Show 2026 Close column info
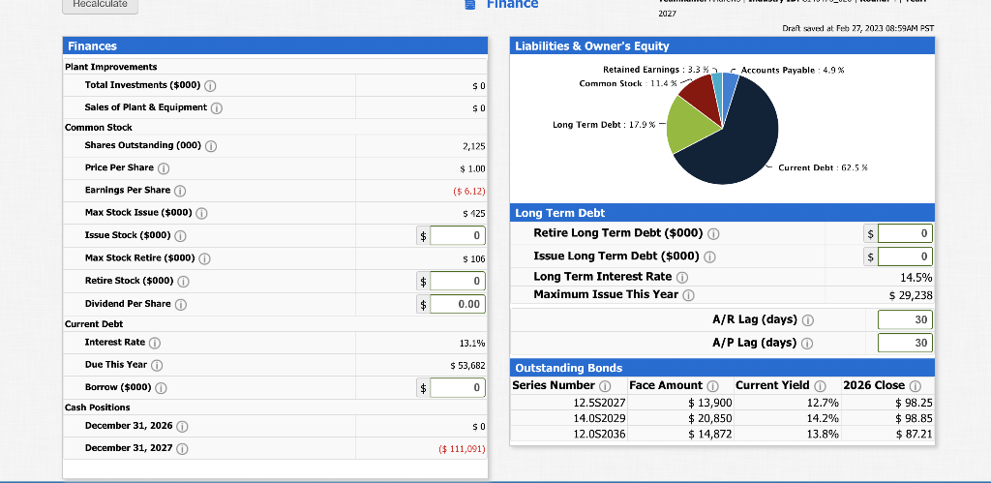 pyautogui.click(x=915, y=386)
